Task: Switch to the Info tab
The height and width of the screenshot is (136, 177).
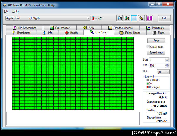Action: click(x=48, y=33)
